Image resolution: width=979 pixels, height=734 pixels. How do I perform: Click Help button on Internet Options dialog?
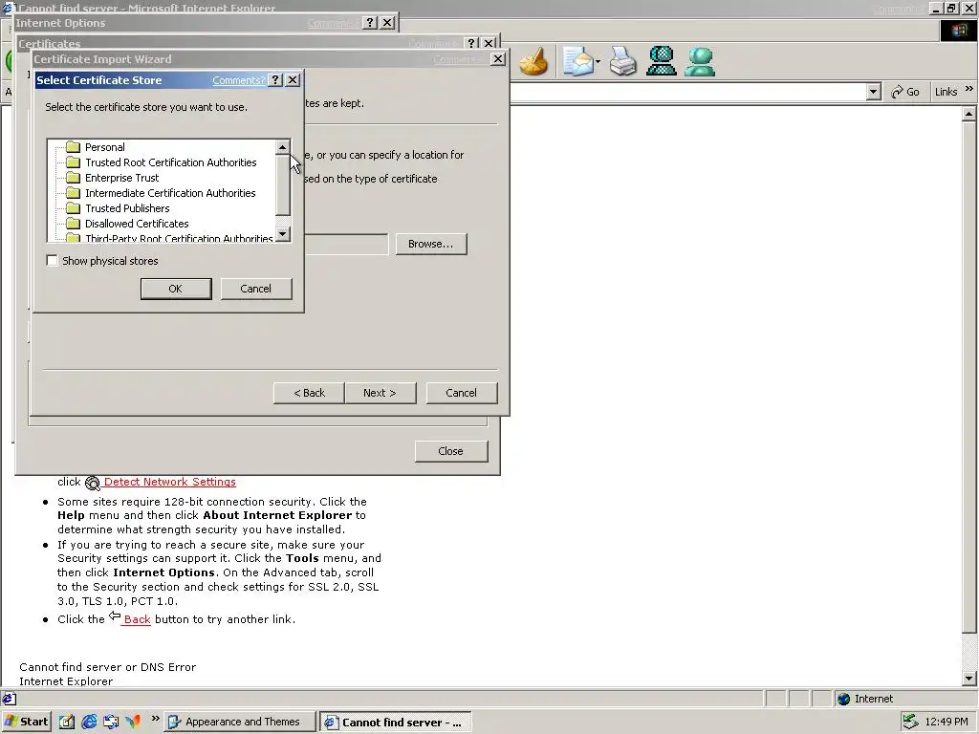[x=370, y=23]
